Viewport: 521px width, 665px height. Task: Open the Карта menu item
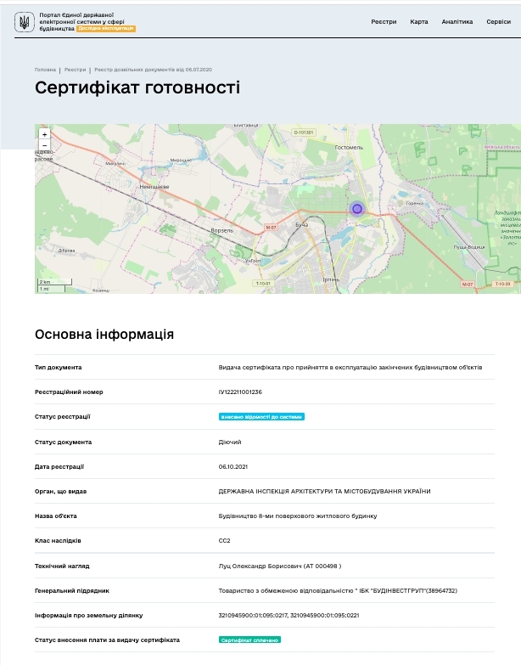(419, 21)
